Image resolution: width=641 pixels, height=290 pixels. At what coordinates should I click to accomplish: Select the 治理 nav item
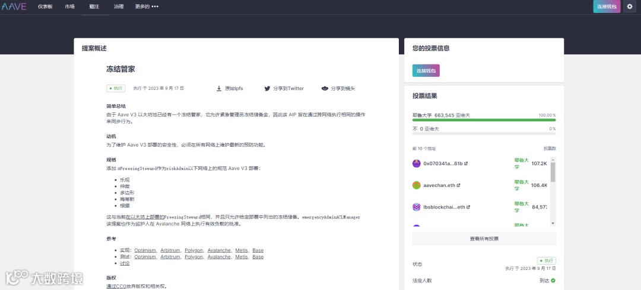119,7
